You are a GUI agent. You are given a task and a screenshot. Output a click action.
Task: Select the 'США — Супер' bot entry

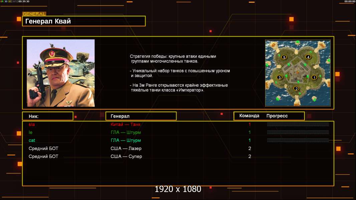[126, 156]
